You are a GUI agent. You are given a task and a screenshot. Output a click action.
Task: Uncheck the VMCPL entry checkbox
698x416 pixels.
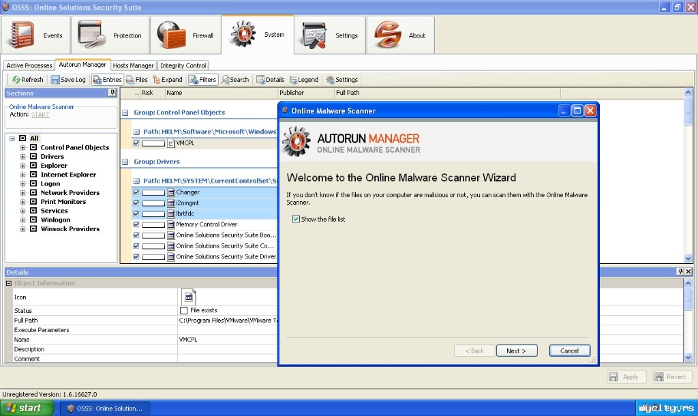click(x=136, y=143)
